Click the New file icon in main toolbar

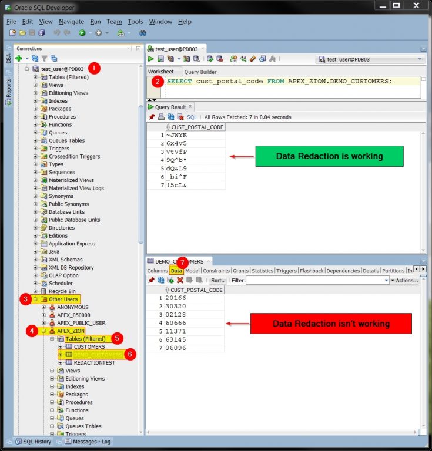(x=13, y=33)
